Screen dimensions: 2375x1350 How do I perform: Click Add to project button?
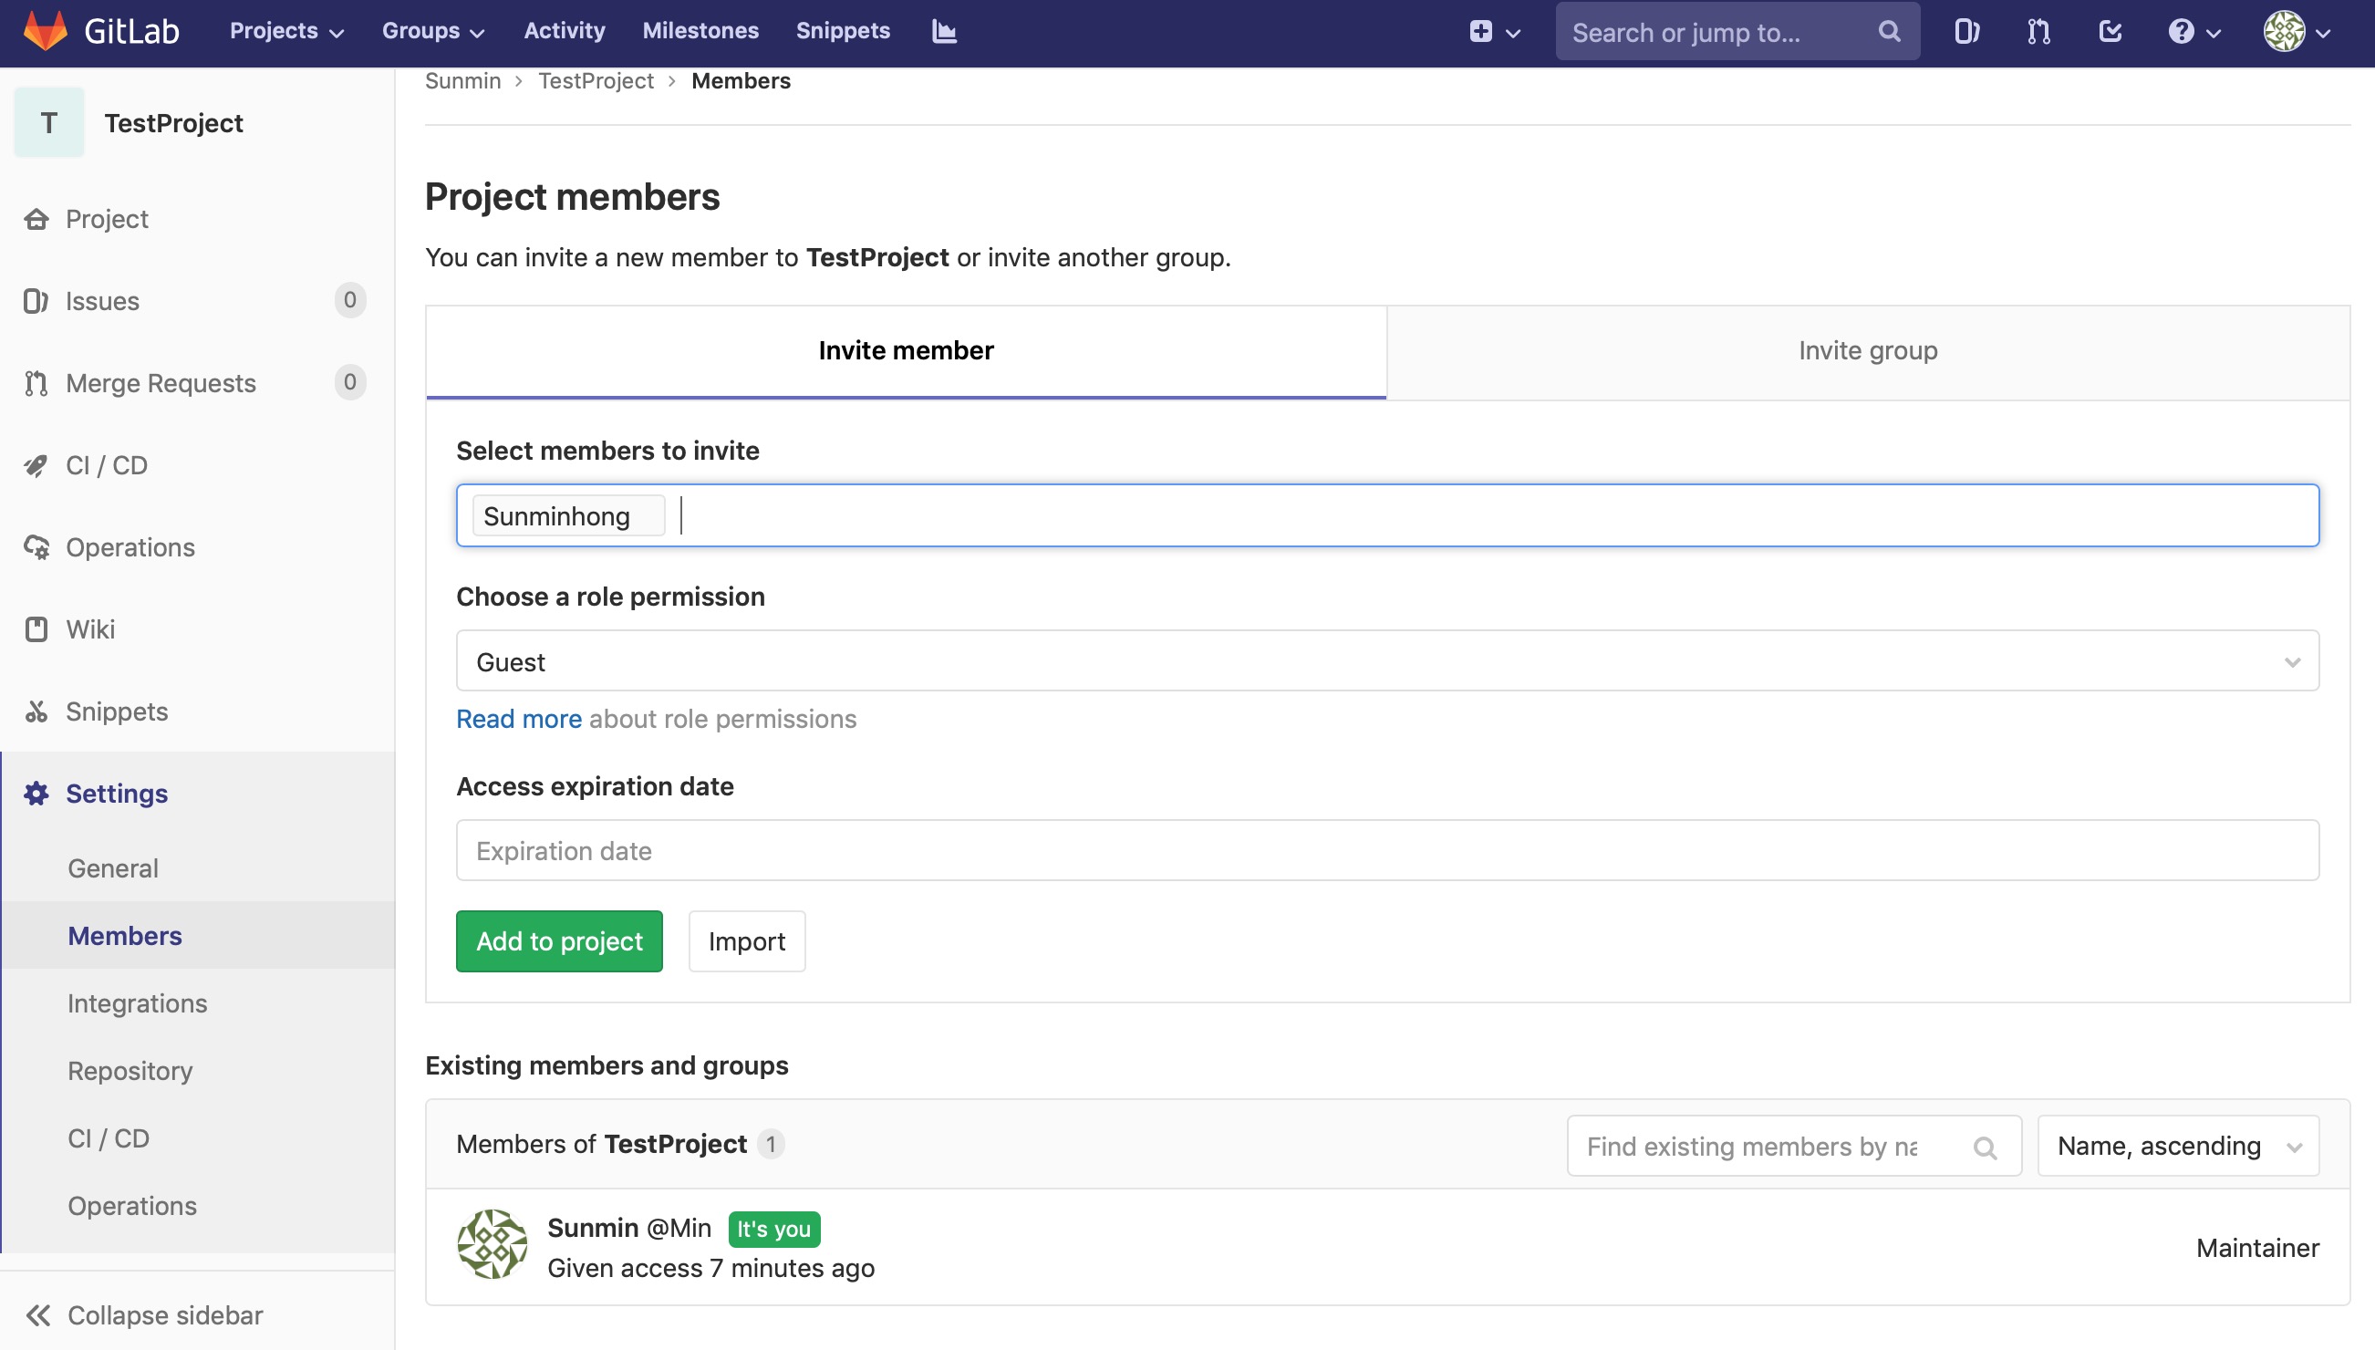click(558, 940)
